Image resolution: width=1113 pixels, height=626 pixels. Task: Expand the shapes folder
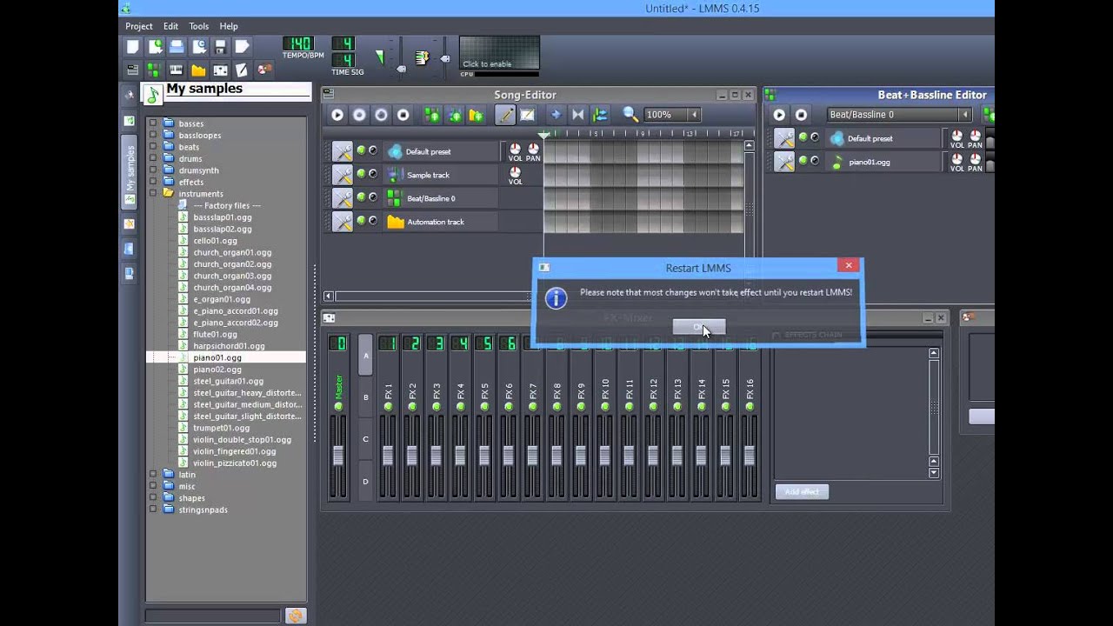[153, 497]
